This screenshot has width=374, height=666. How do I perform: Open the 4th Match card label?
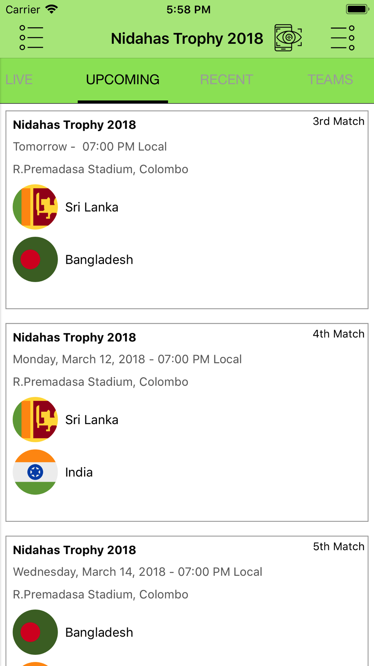(x=338, y=334)
